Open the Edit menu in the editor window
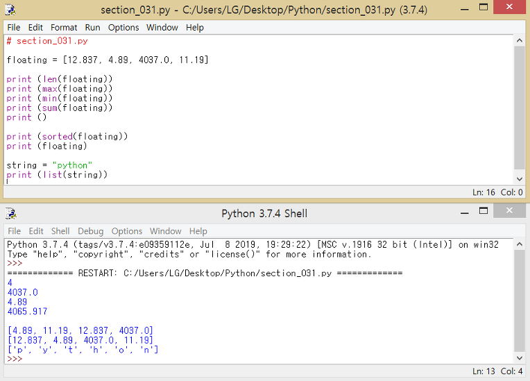 pyautogui.click(x=35, y=27)
